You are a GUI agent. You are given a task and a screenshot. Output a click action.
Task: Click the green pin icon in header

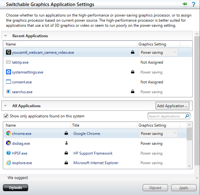click(184, 4)
